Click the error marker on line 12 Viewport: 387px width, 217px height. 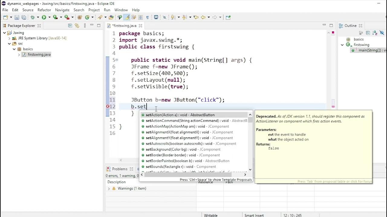[108, 106]
